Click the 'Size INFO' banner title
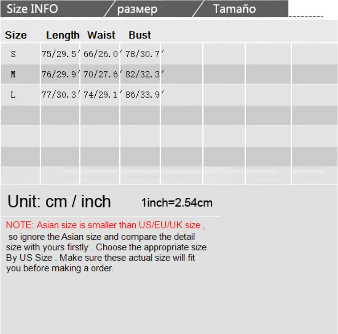The height and width of the screenshot is (334, 338). (32, 9)
